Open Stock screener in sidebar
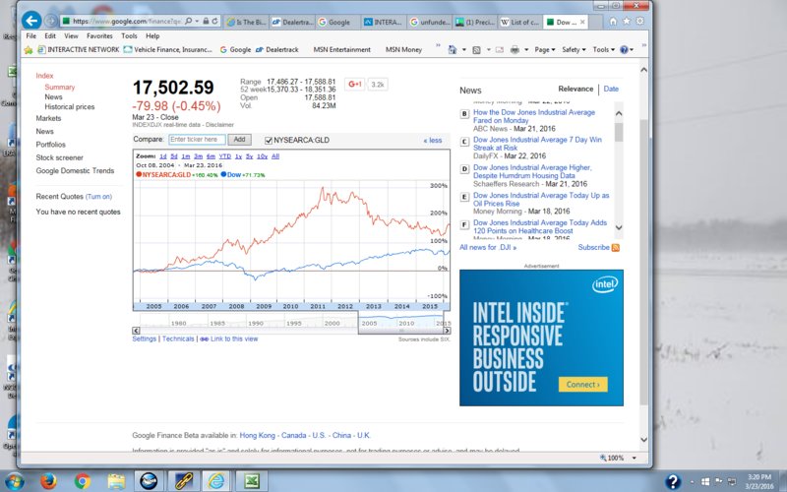This screenshot has height=492, width=787. point(59,157)
